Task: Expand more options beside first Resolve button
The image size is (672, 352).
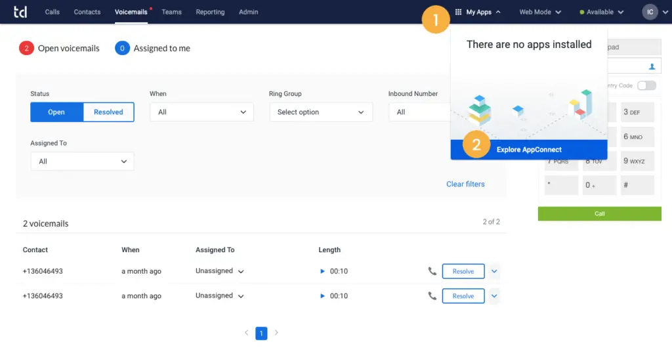Action: [x=494, y=271]
